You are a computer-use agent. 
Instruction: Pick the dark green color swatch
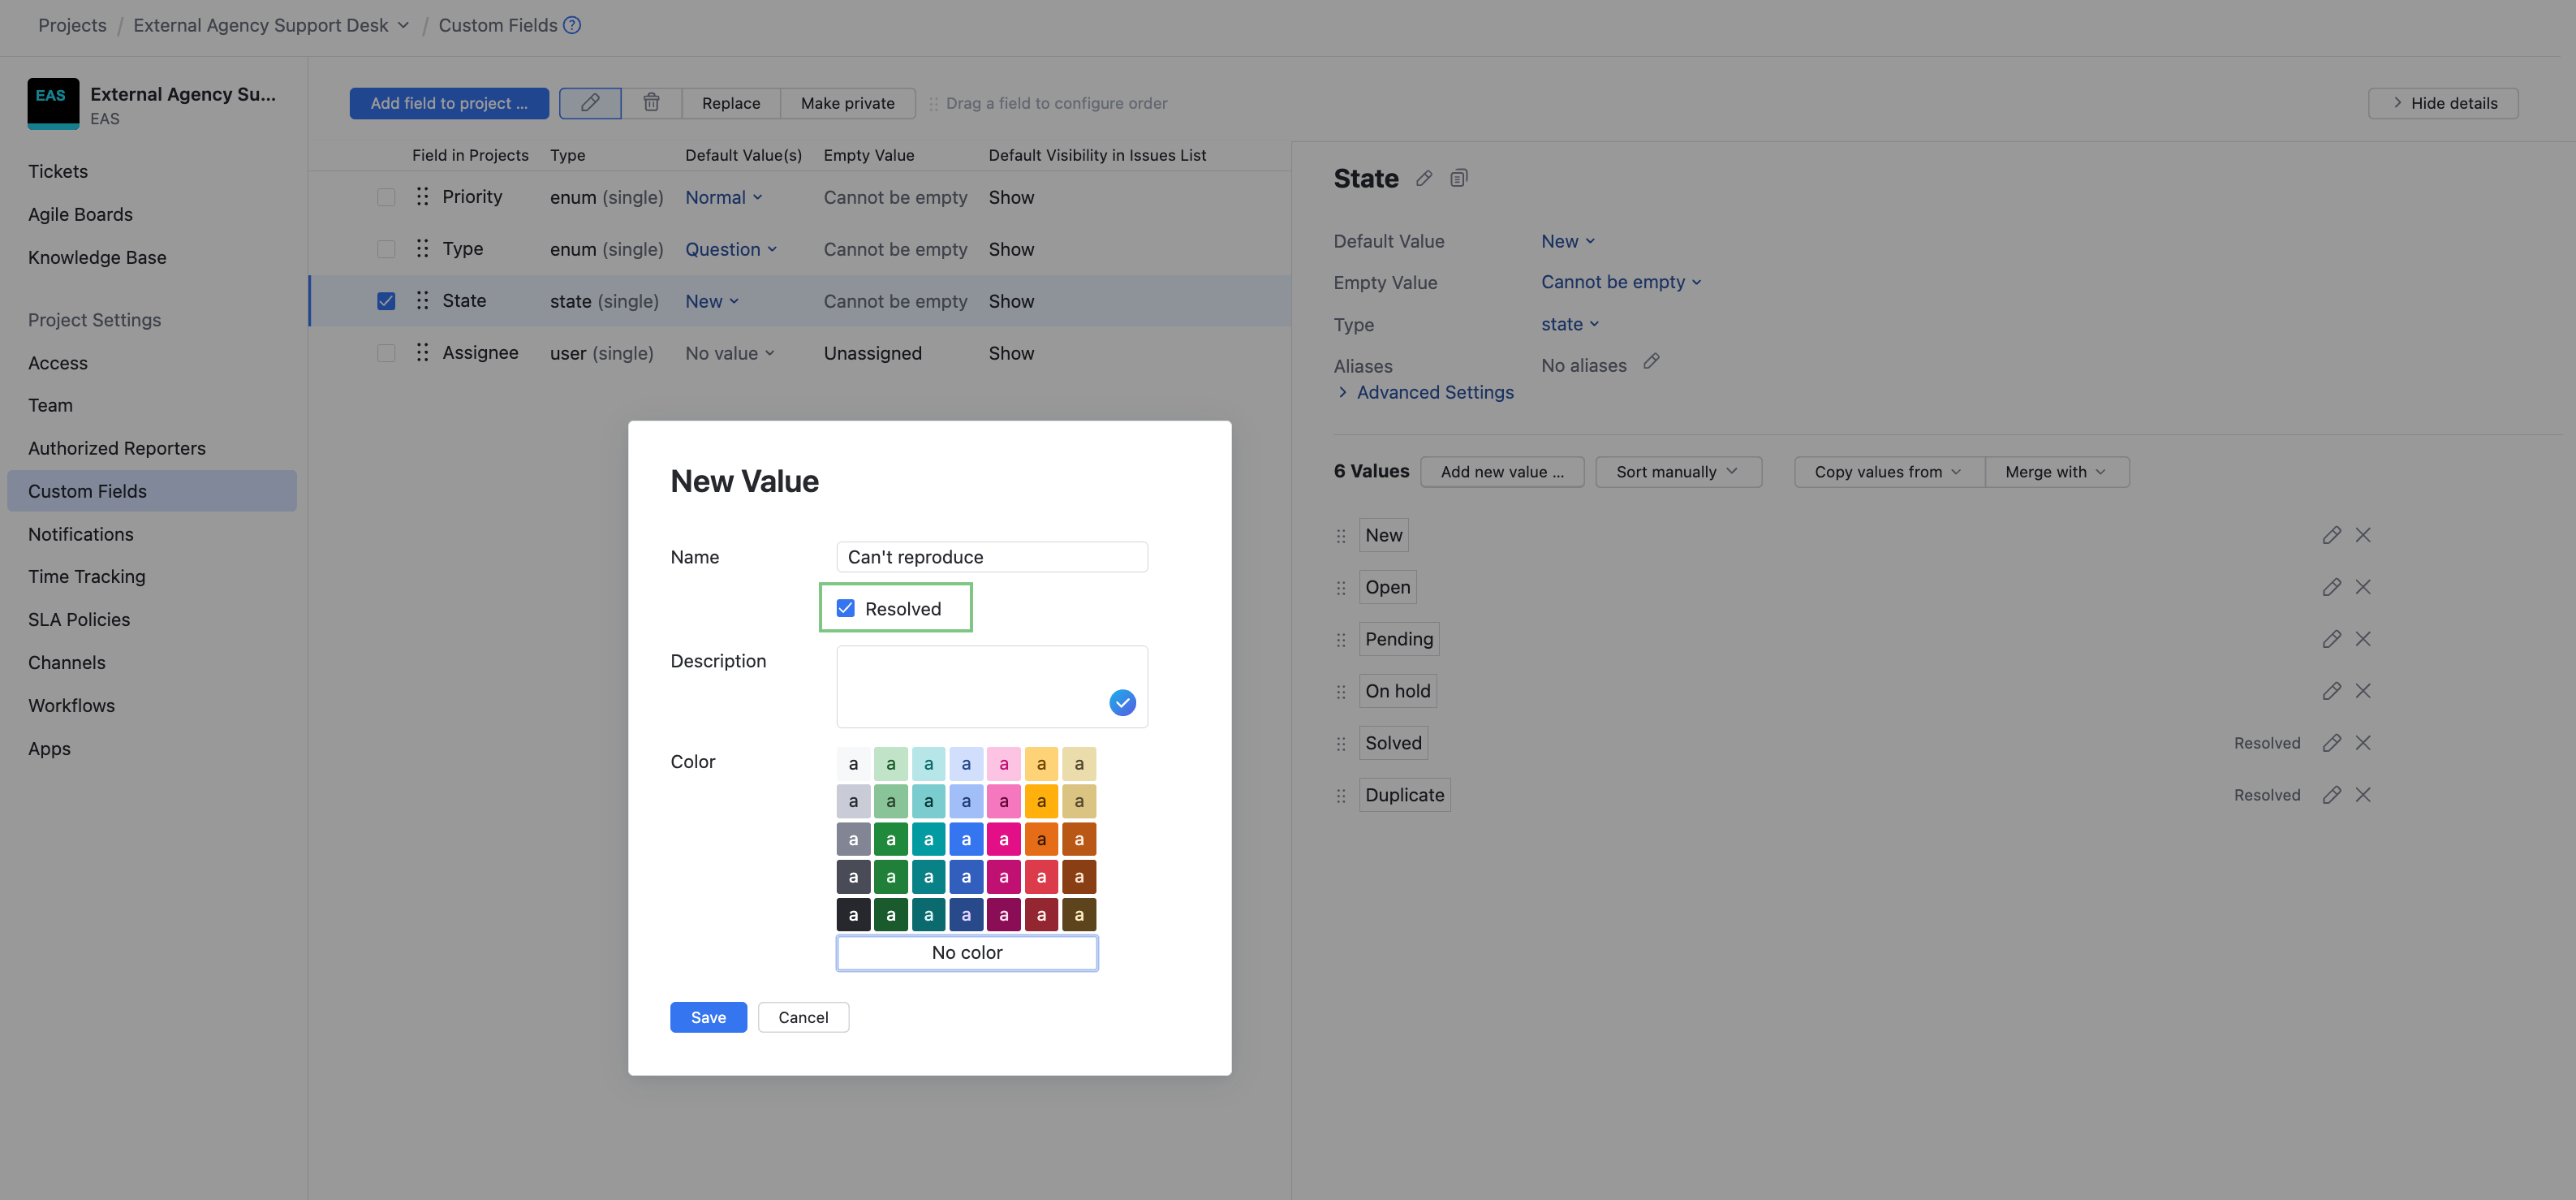pyautogui.click(x=891, y=914)
